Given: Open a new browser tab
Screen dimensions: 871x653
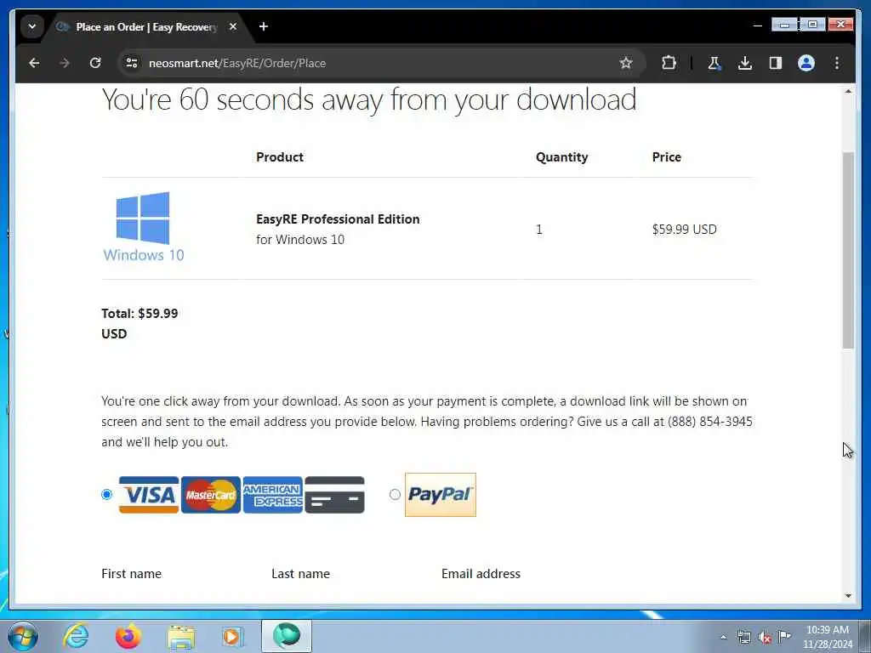Looking at the screenshot, I should 264,26.
